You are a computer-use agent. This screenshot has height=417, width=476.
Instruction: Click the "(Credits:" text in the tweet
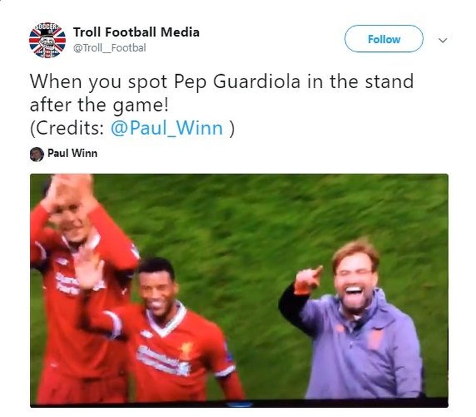tap(68, 128)
